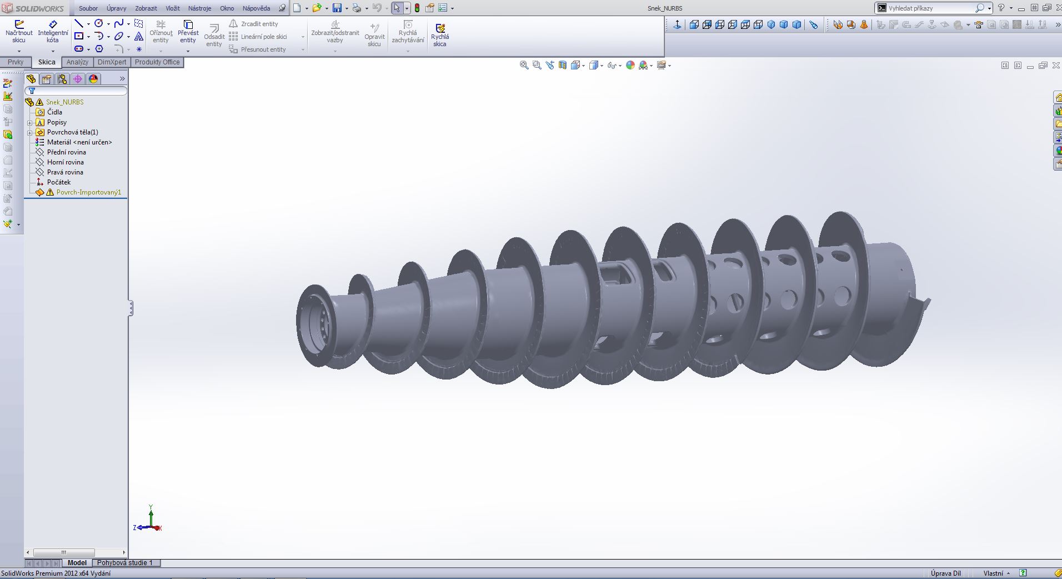
Task: Open the ConfigurationManager tab icon
Action: point(62,79)
